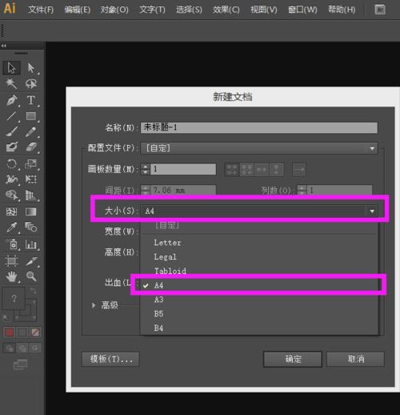This screenshot has width=400, height=415.
Task: Click the 画板数量 stepper arrows
Action: point(145,169)
